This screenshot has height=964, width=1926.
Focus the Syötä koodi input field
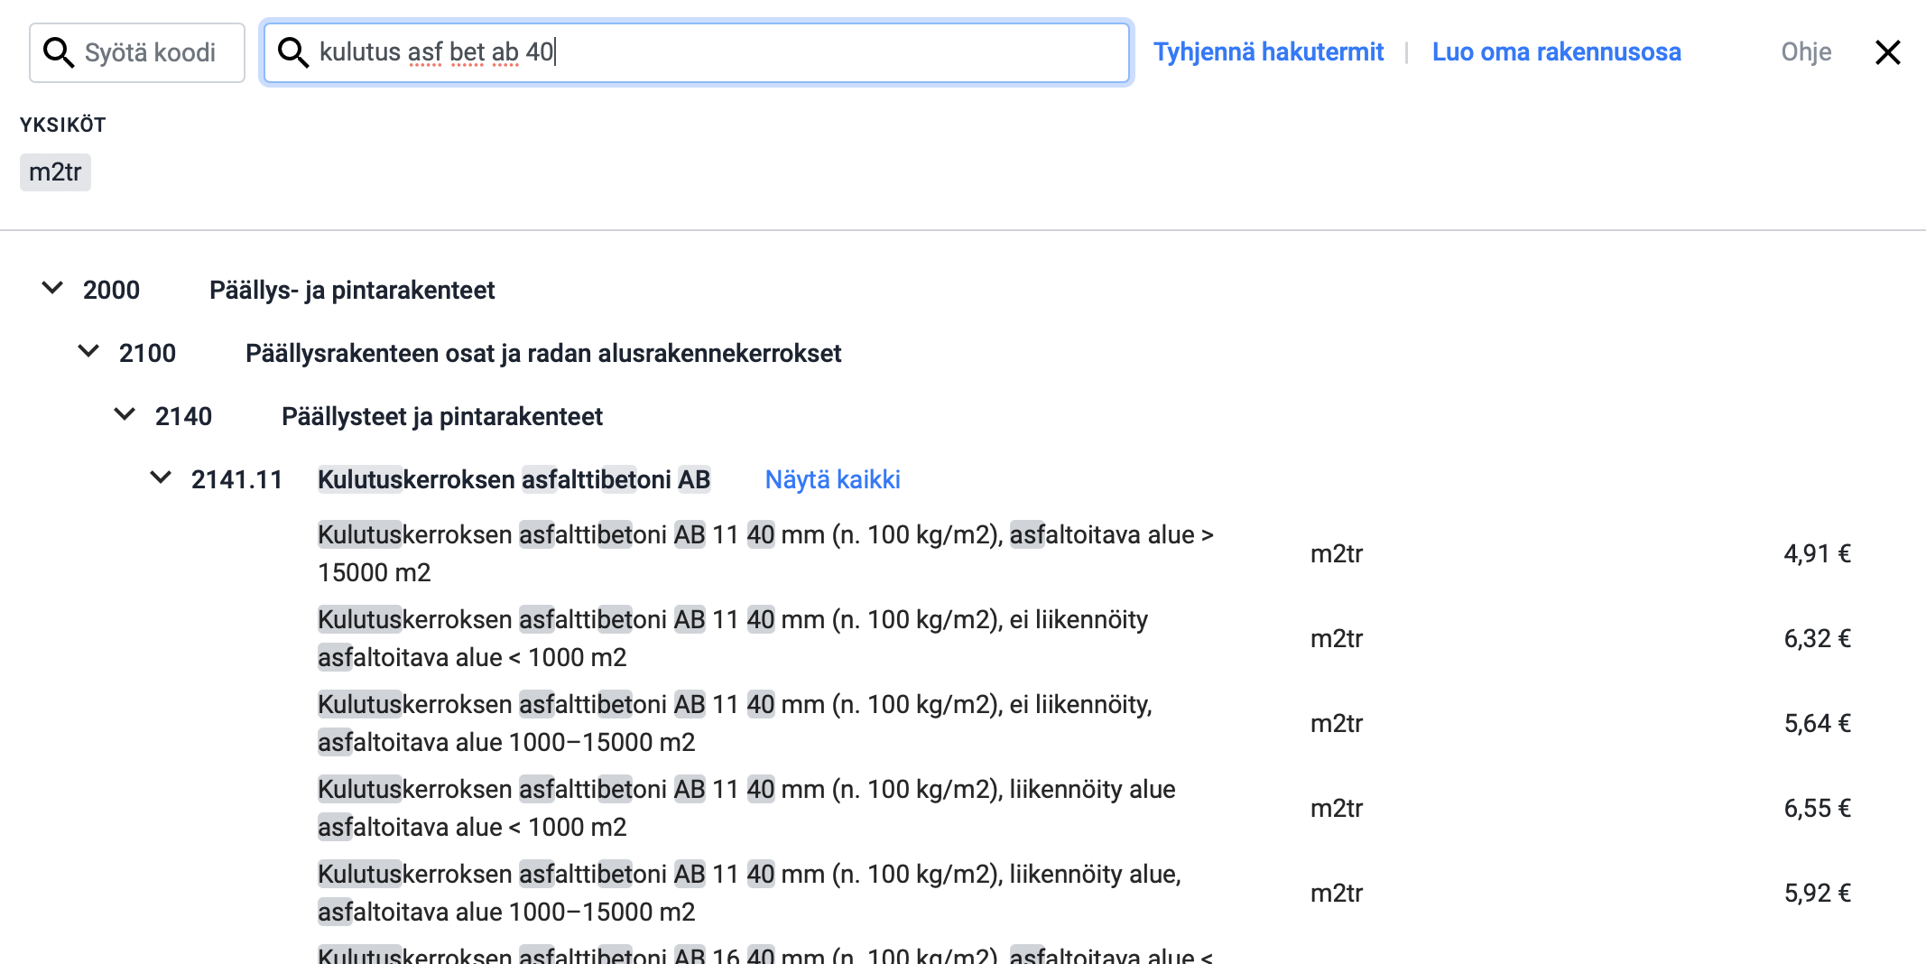[x=137, y=52]
